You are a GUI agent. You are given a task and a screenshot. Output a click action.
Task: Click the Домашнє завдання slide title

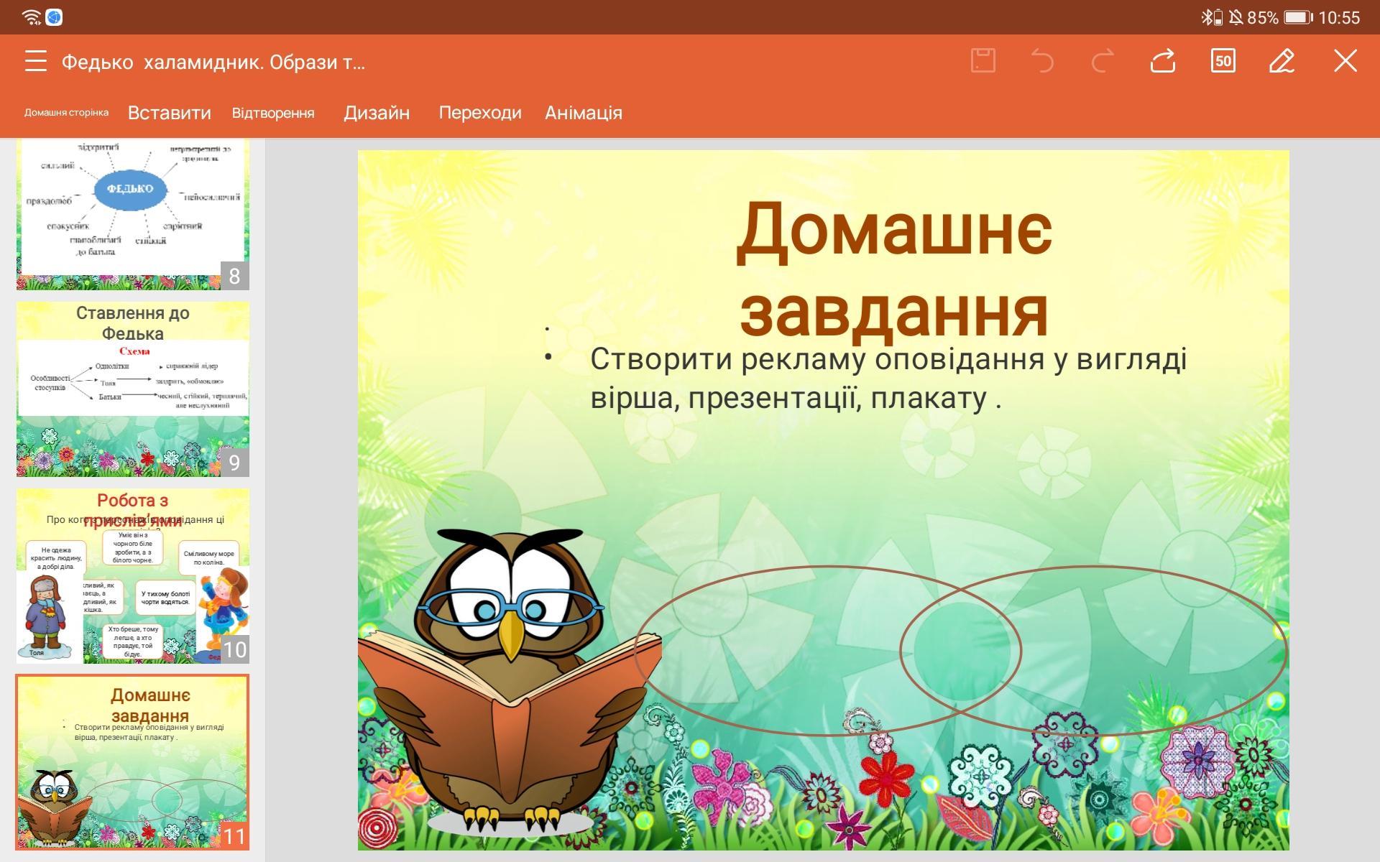(894, 269)
